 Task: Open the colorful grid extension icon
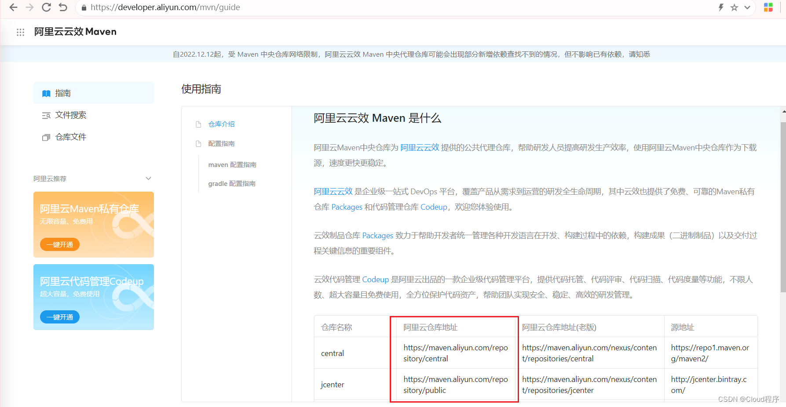pos(768,7)
